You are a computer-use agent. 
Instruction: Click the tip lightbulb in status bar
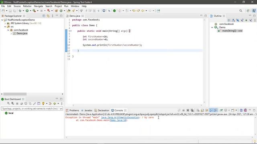pos(255,141)
